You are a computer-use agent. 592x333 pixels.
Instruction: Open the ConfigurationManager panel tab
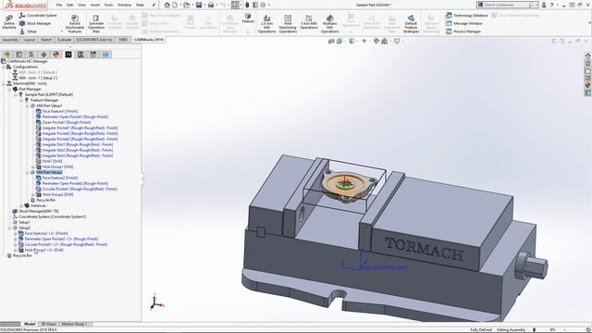(x=31, y=55)
